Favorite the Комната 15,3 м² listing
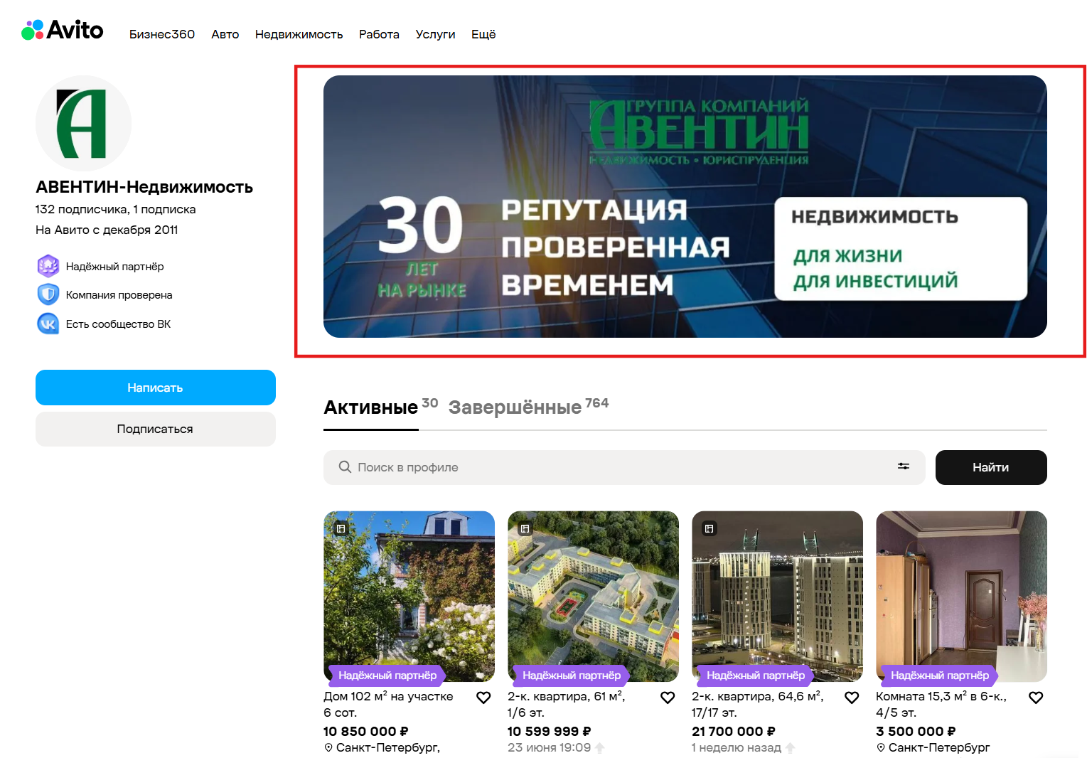Viewport: 1087px width, 758px height. [1036, 698]
